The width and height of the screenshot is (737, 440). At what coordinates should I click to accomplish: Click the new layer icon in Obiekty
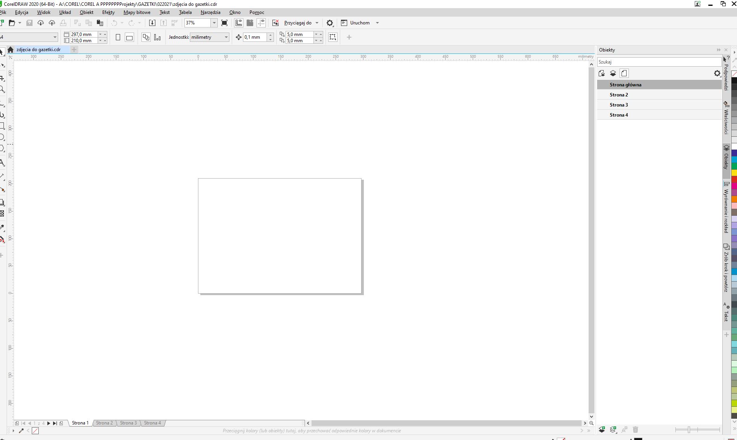tap(602, 430)
